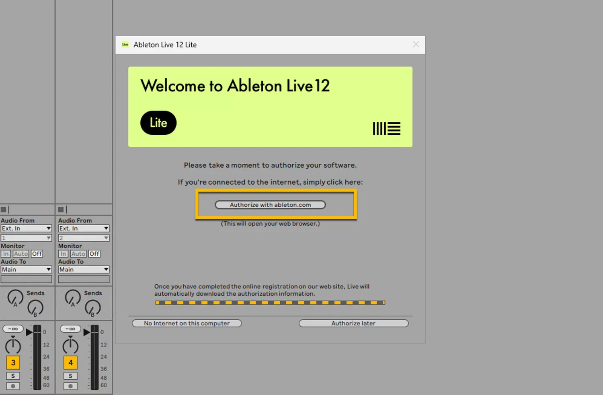Click track 4 level meter bar

(x=94, y=357)
